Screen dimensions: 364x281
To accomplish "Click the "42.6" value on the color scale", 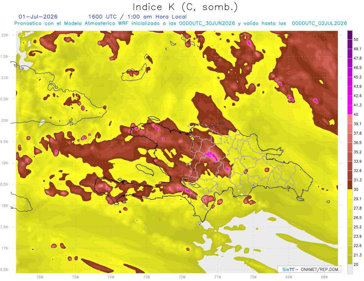I will [357, 96].
